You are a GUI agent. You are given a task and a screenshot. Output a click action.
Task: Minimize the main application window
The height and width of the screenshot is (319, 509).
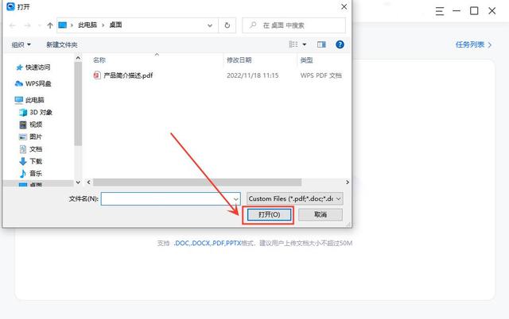click(x=457, y=11)
